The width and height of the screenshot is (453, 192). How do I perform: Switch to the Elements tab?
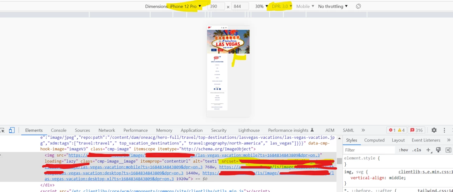(x=34, y=130)
